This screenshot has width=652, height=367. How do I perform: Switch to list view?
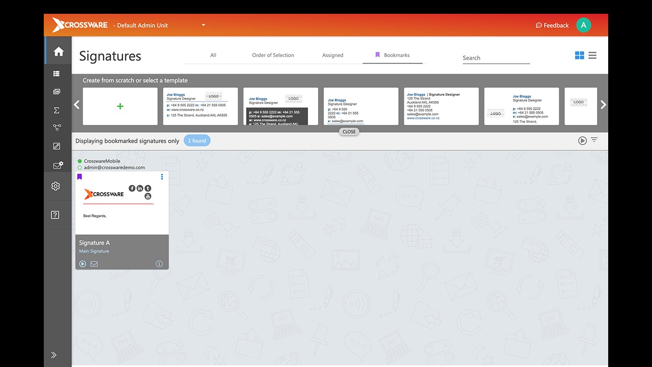pyautogui.click(x=592, y=55)
